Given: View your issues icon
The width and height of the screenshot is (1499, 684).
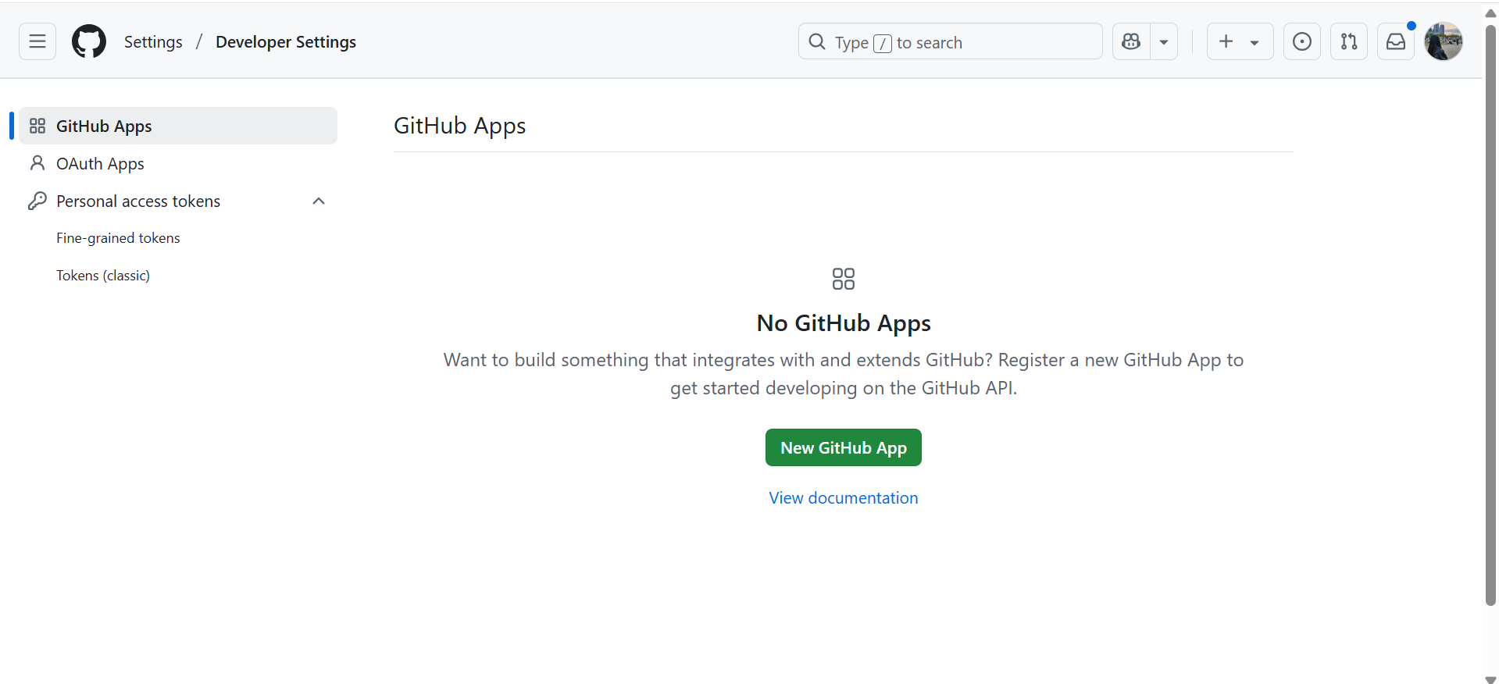Looking at the screenshot, I should click(x=1302, y=41).
